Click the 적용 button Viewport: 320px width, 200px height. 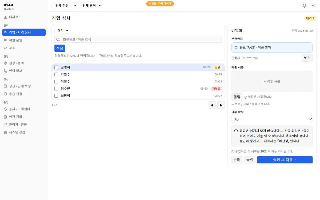tap(60, 48)
